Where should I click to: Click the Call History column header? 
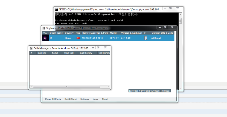pyautogui.click(x=88, y=53)
